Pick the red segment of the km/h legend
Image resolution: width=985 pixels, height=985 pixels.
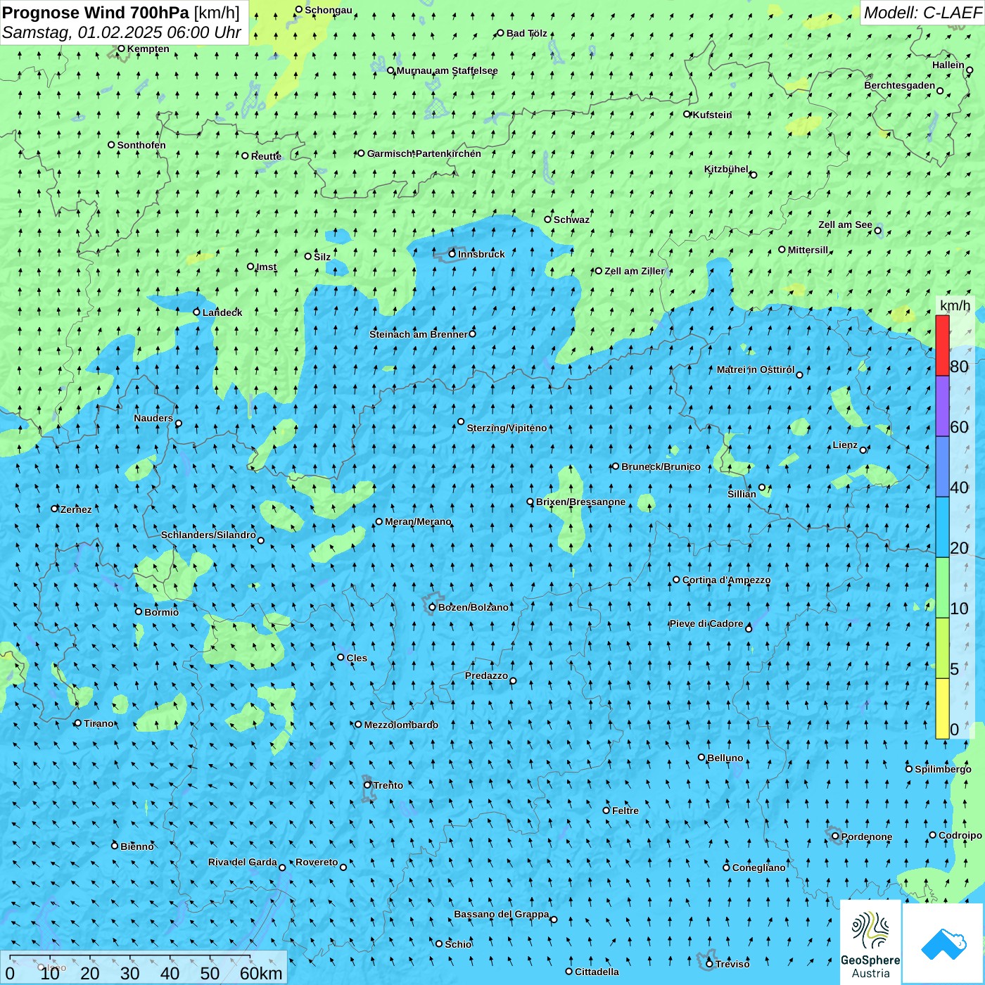pyautogui.click(x=942, y=345)
